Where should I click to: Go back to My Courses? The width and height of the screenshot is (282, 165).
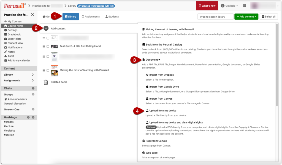pyautogui.click(x=13, y=22)
